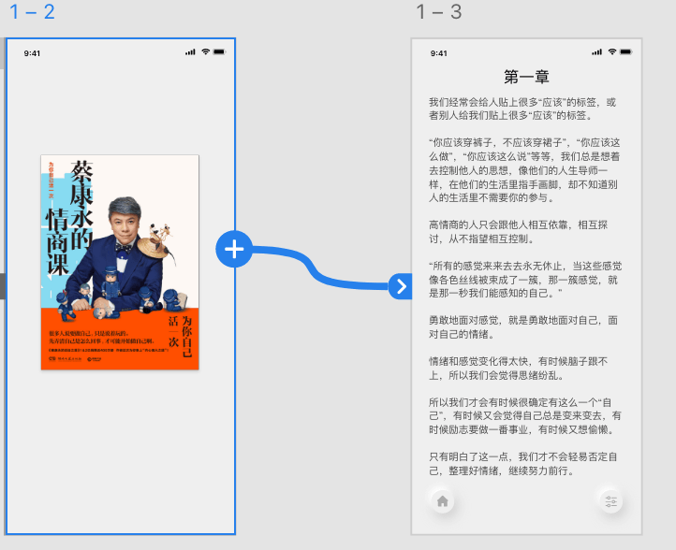Select the paragraph starting with 只有明白了这一点
Image resolution: width=676 pixels, height=550 pixels.
[x=522, y=464]
